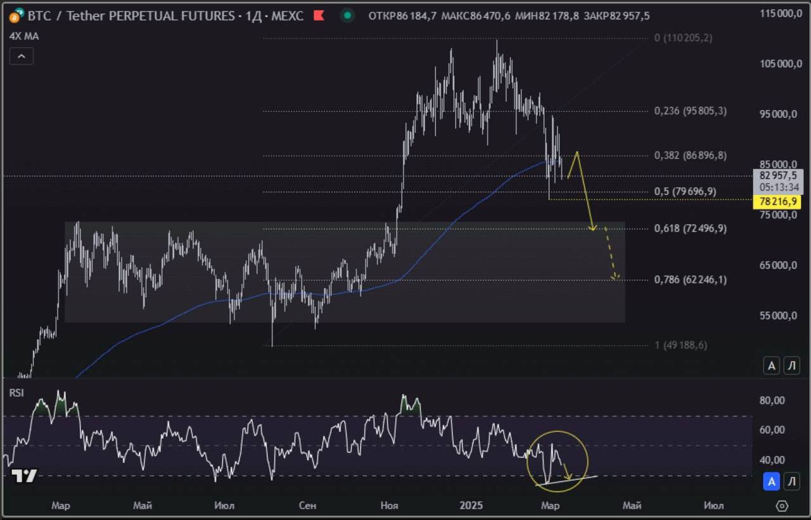Click the yellow price label 78 216,9
Screen dimensions: 811x520
click(777, 201)
